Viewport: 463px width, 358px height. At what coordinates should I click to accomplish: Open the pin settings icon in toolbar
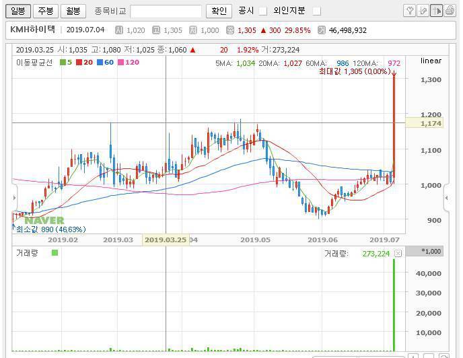410,11
